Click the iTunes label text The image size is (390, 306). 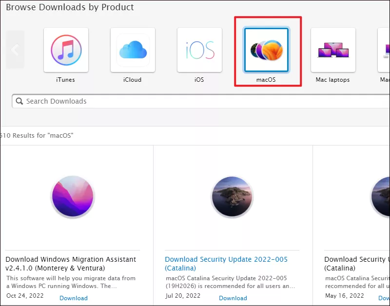click(x=65, y=80)
